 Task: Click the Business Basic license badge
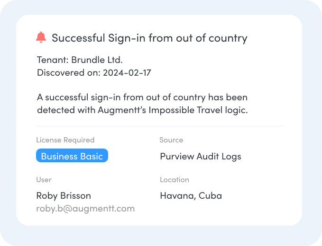click(x=72, y=156)
